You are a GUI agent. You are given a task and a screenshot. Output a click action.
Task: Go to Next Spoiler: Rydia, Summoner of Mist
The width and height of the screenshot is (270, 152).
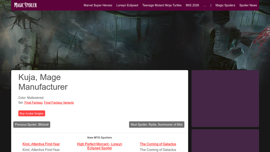157,125
